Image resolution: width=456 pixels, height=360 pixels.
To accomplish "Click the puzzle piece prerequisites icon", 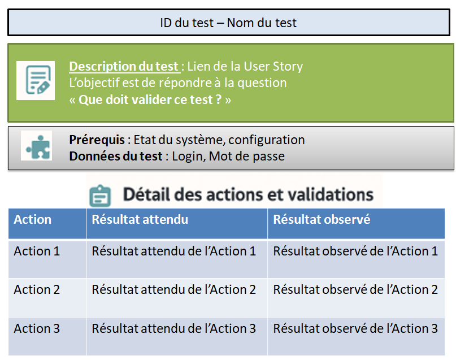I will [36, 146].
